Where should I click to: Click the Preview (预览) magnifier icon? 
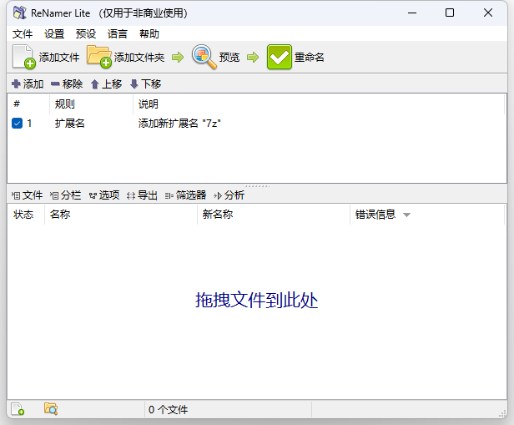pyautogui.click(x=204, y=57)
